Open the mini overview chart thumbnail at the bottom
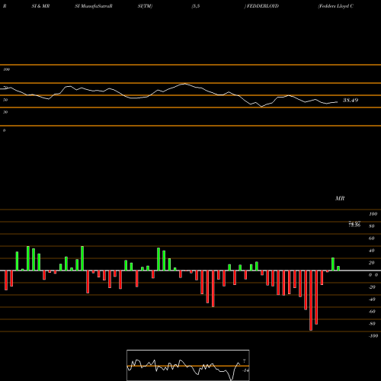Image resolution: width=381 pixels, height=381 pixels. 188,365
